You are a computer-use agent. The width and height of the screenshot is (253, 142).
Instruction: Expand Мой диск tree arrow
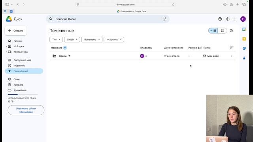pos(7,47)
